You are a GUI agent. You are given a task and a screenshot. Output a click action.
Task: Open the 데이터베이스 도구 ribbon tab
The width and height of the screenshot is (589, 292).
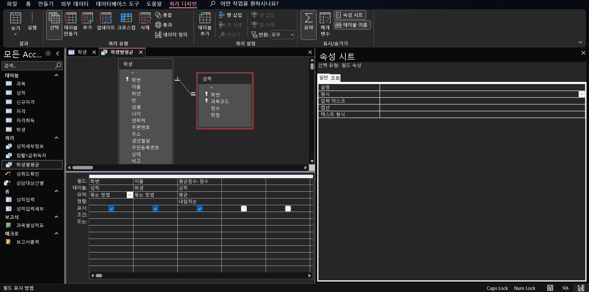117,4
